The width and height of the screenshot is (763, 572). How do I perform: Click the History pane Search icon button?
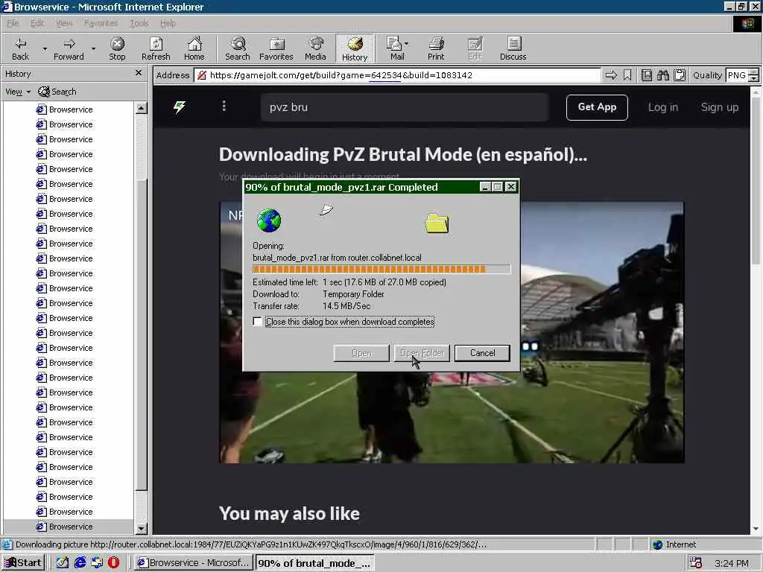[57, 92]
